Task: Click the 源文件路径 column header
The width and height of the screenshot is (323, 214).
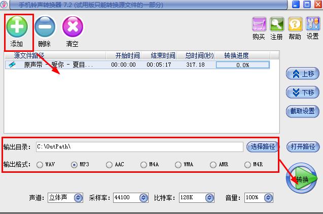Action: [55, 55]
